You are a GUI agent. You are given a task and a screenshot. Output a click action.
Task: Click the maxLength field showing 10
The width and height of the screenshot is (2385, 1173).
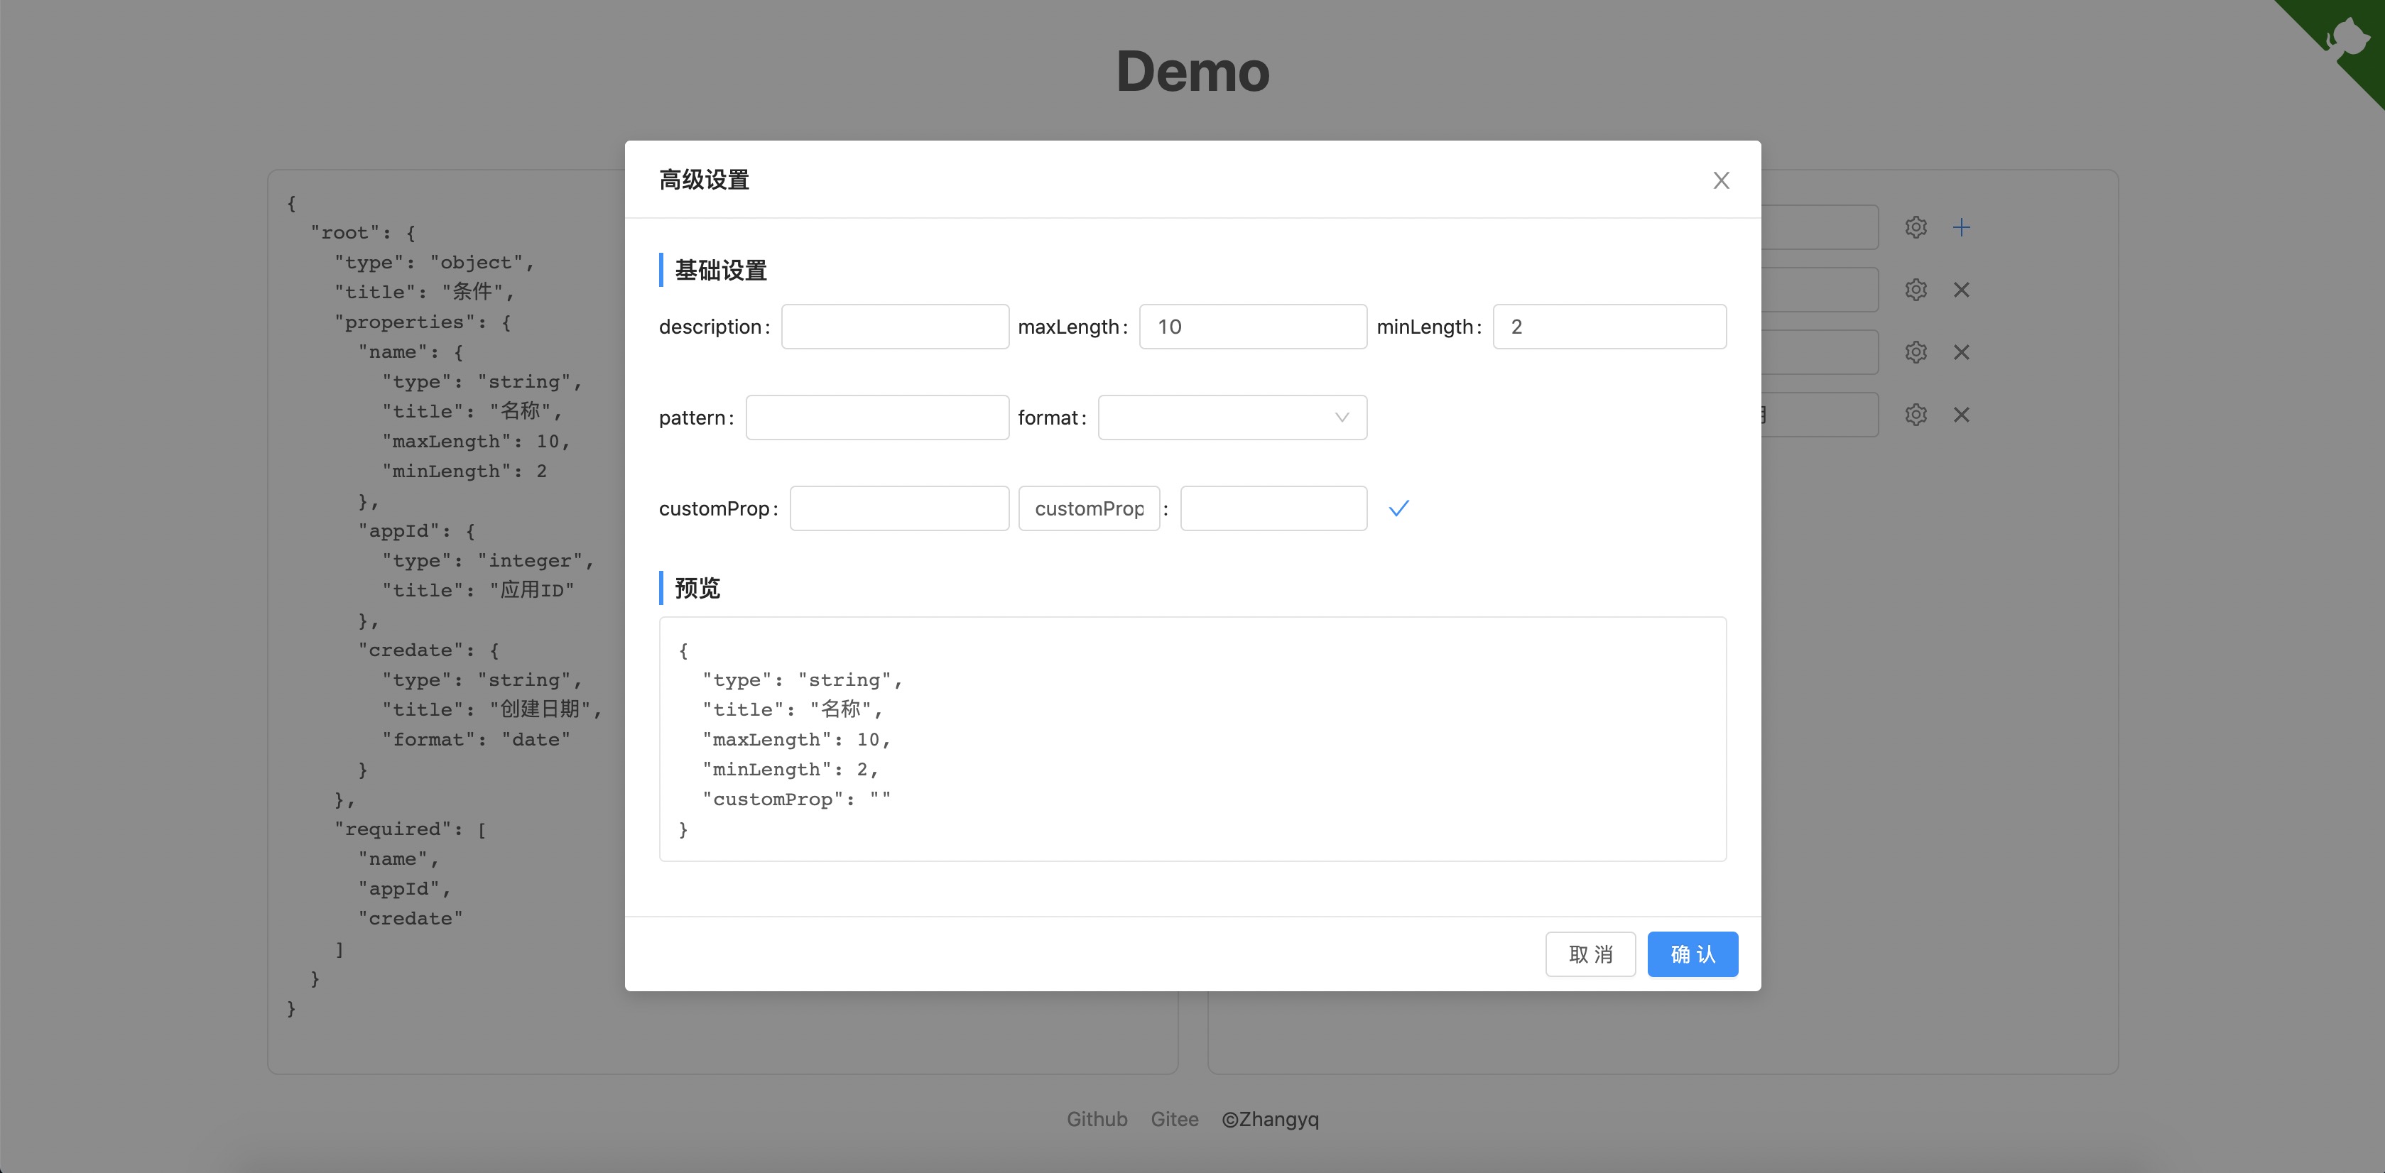coord(1251,327)
